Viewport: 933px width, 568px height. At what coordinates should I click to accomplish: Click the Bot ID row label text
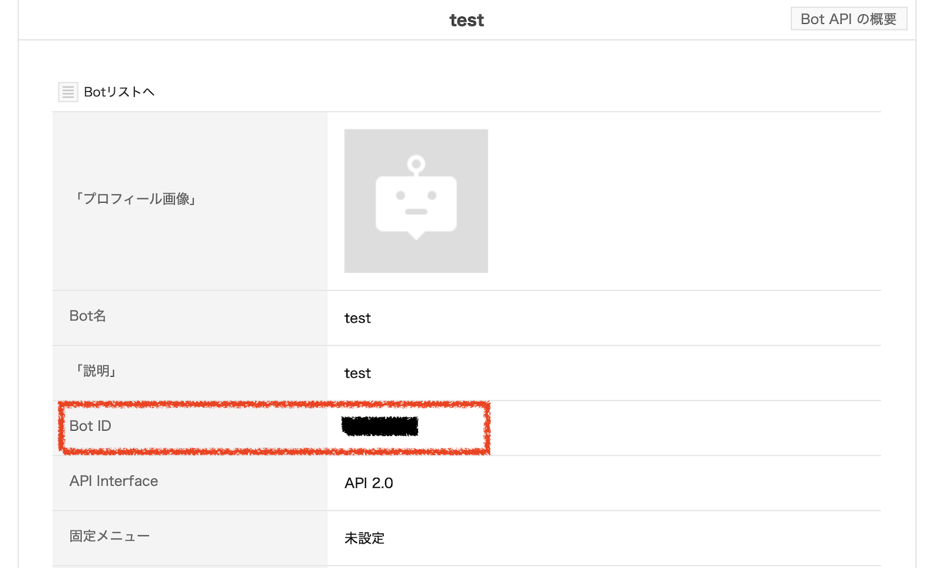[x=90, y=426]
